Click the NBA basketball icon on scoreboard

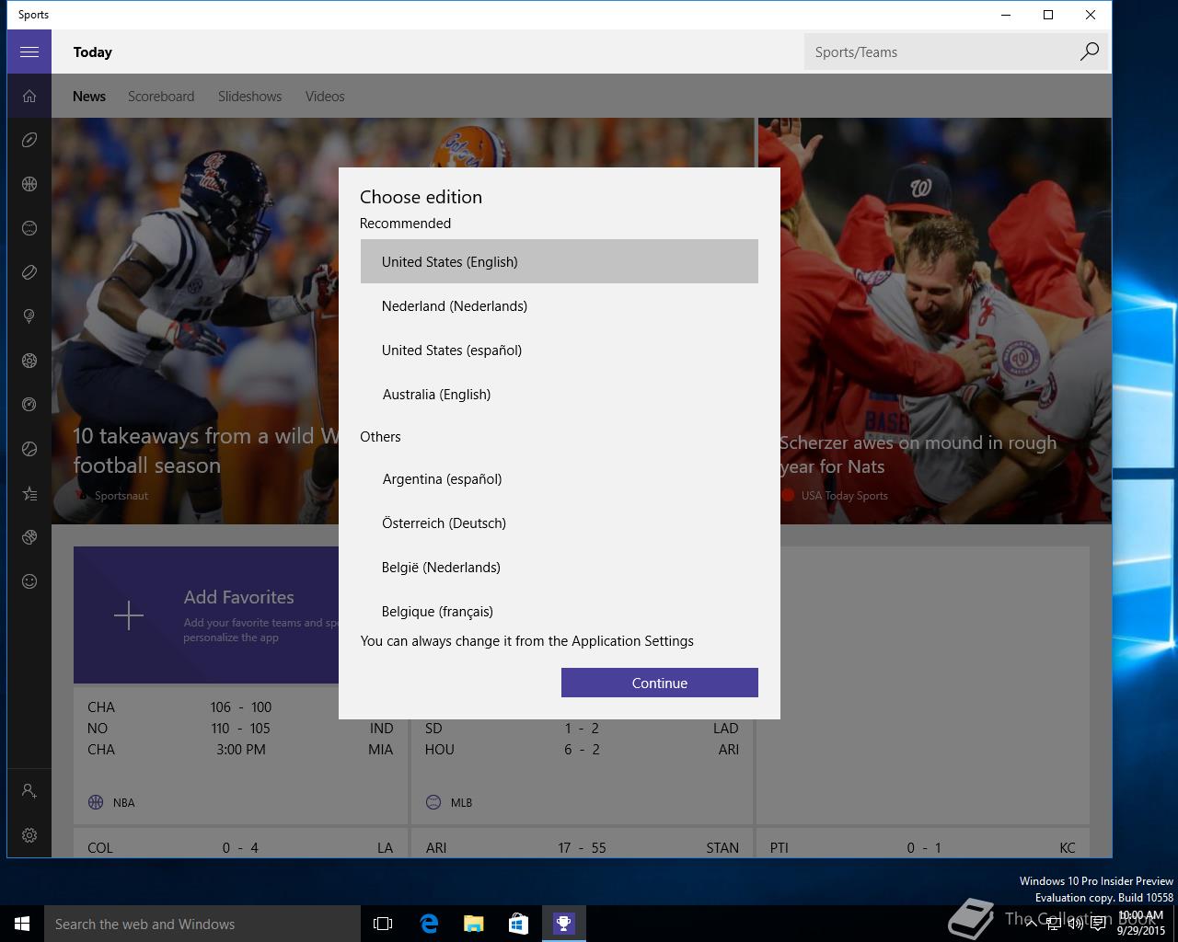coord(96,802)
